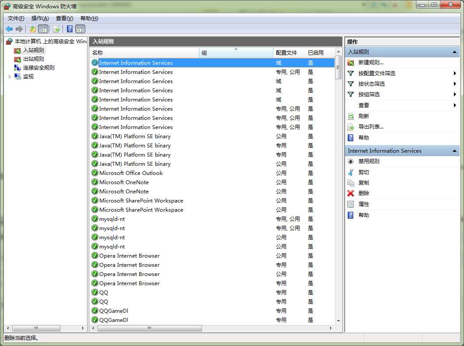Click the 禁用规则 action
This screenshot has height=346, width=464.
click(369, 161)
